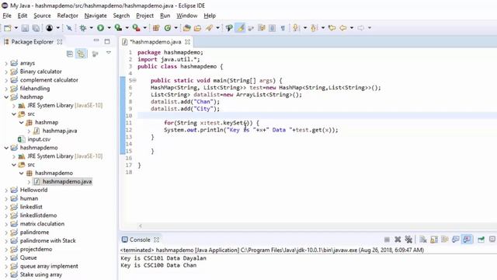Click the Debug bug icon

tap(83, 28)
